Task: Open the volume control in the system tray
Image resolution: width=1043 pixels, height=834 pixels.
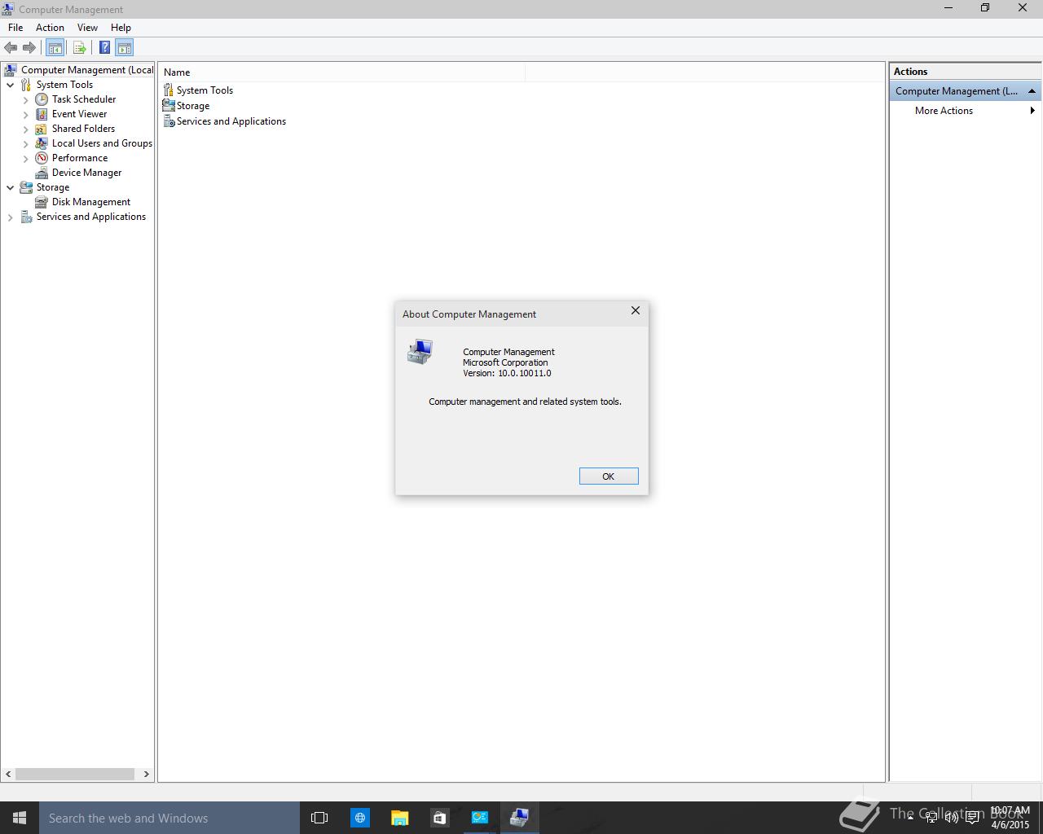Action: point(951,818)
